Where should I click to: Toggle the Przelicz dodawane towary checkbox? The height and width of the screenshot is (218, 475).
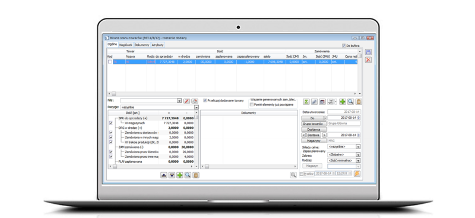(x=205, y=100)
